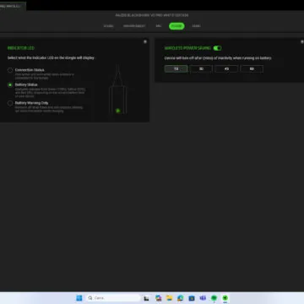Click the taskbar search box
This screenshot has height=304, width=304.
point(113,298)
